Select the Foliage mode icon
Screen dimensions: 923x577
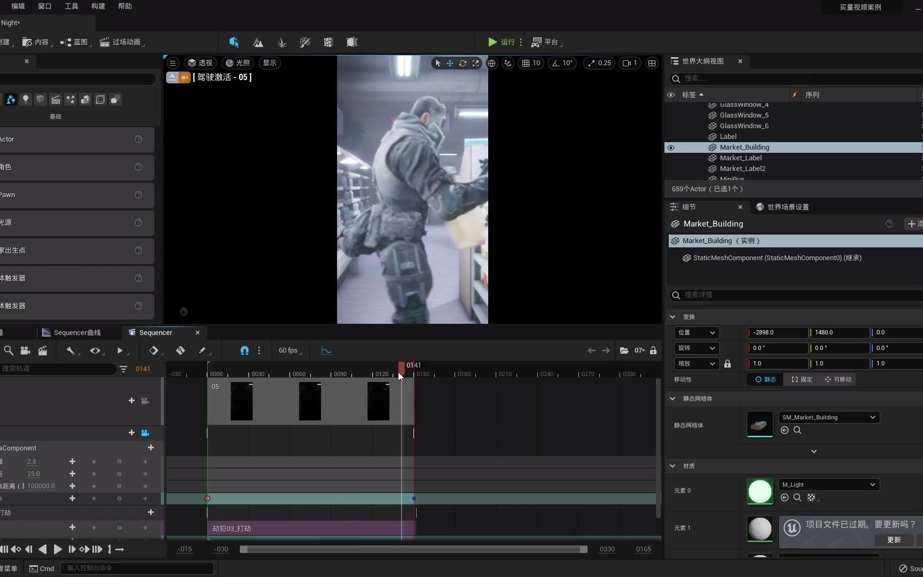coord(281,42)
